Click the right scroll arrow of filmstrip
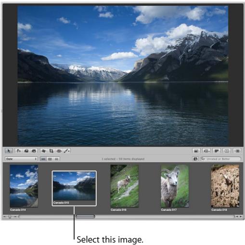 coord(241,217)
